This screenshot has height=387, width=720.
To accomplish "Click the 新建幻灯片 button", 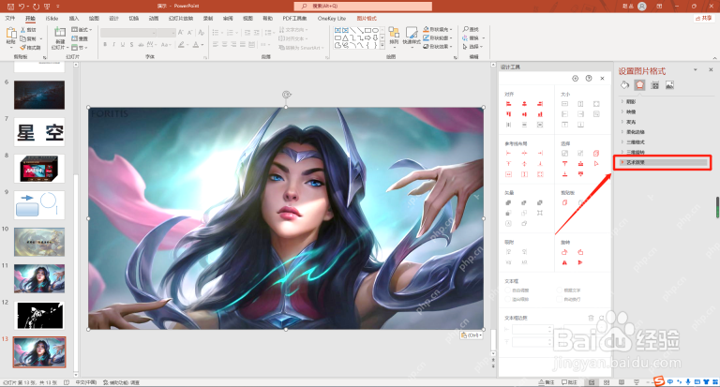I will [59, 38].
